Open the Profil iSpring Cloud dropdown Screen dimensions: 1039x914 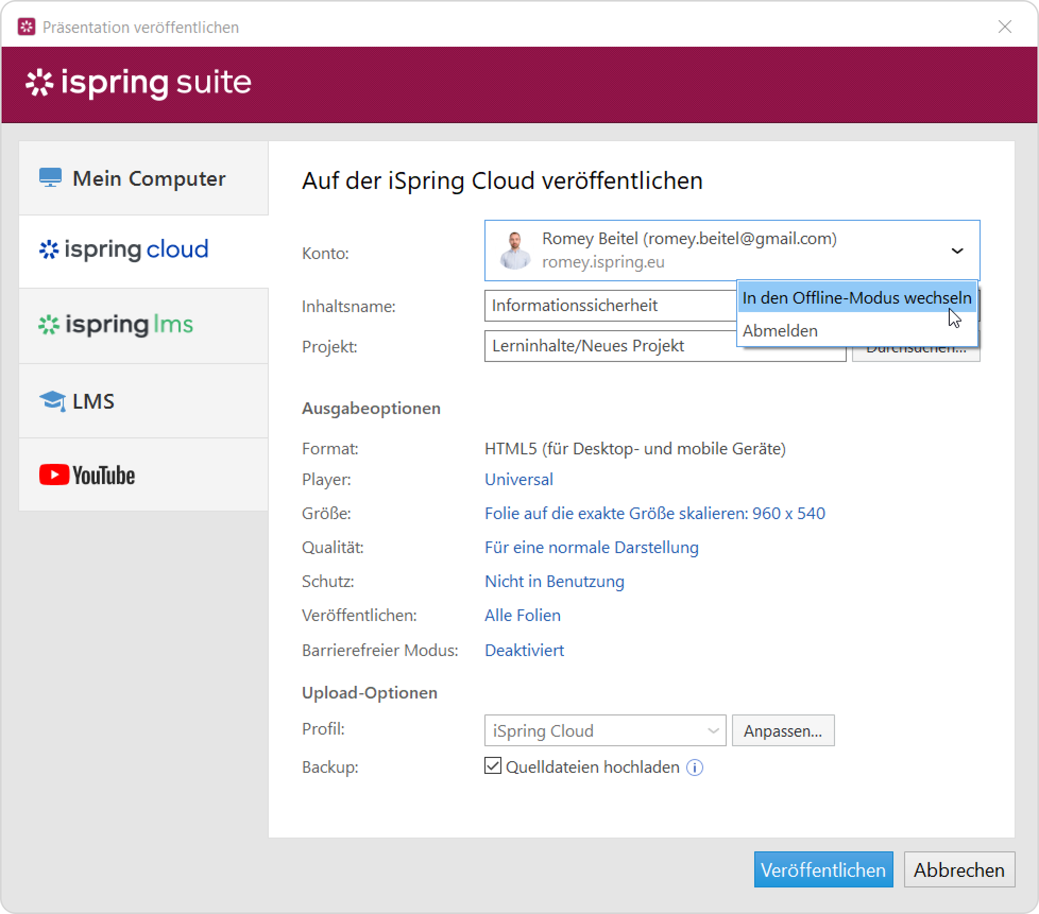point(604,731)
